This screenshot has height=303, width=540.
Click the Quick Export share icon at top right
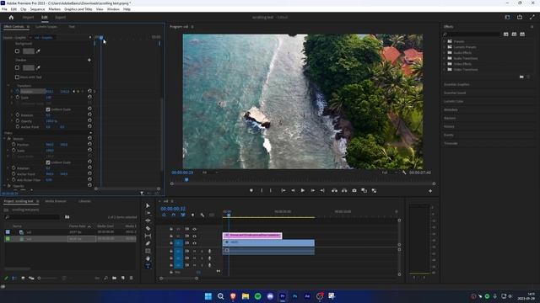click(x=520, y=17)
